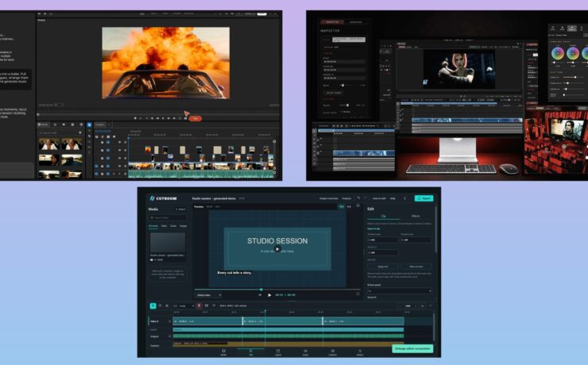Select the Audio media filter tab
This screenshot has height=365, width=588.
tap(173, 226)
